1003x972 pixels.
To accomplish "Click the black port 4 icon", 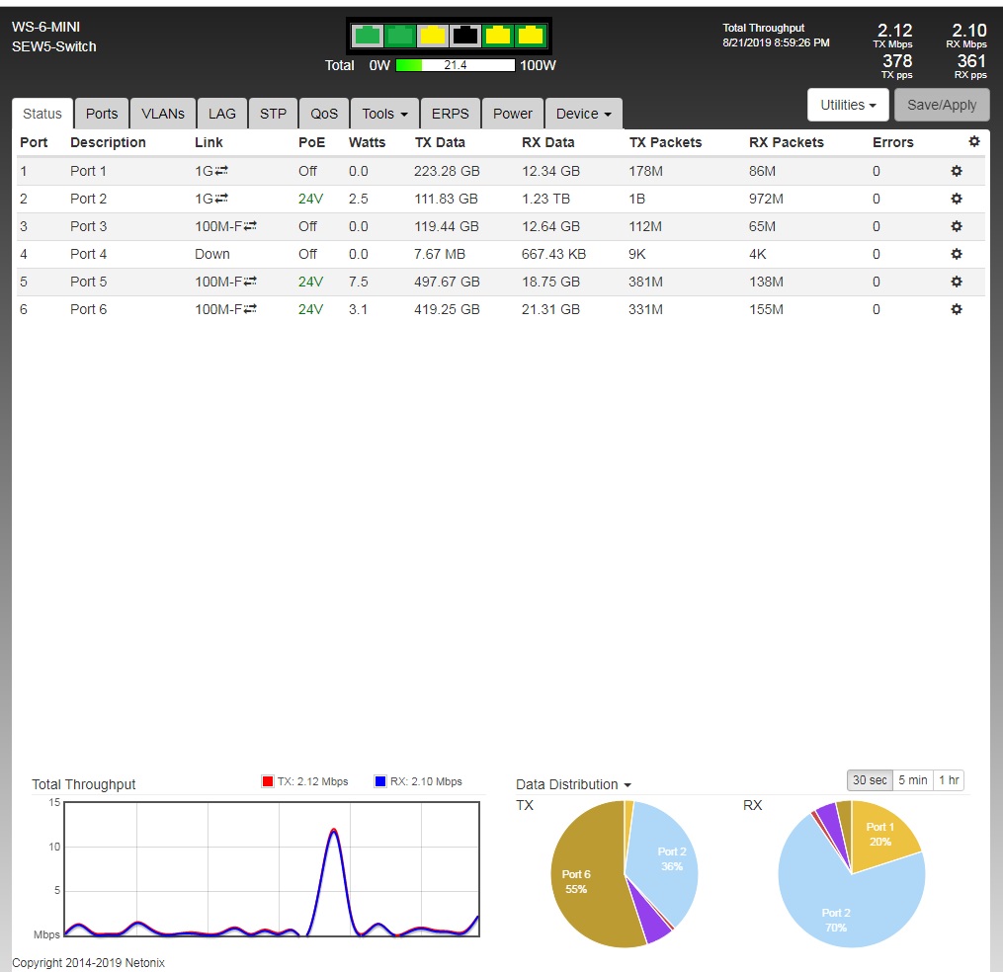I will pyautogui.click(x=464, y=36).
